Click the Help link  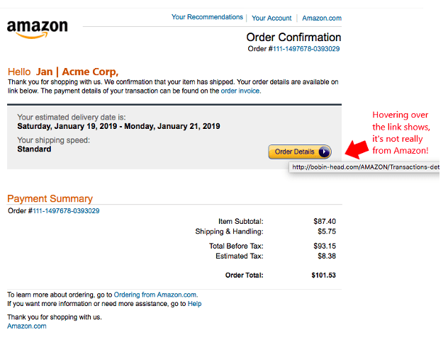click(x=194, y=304)
